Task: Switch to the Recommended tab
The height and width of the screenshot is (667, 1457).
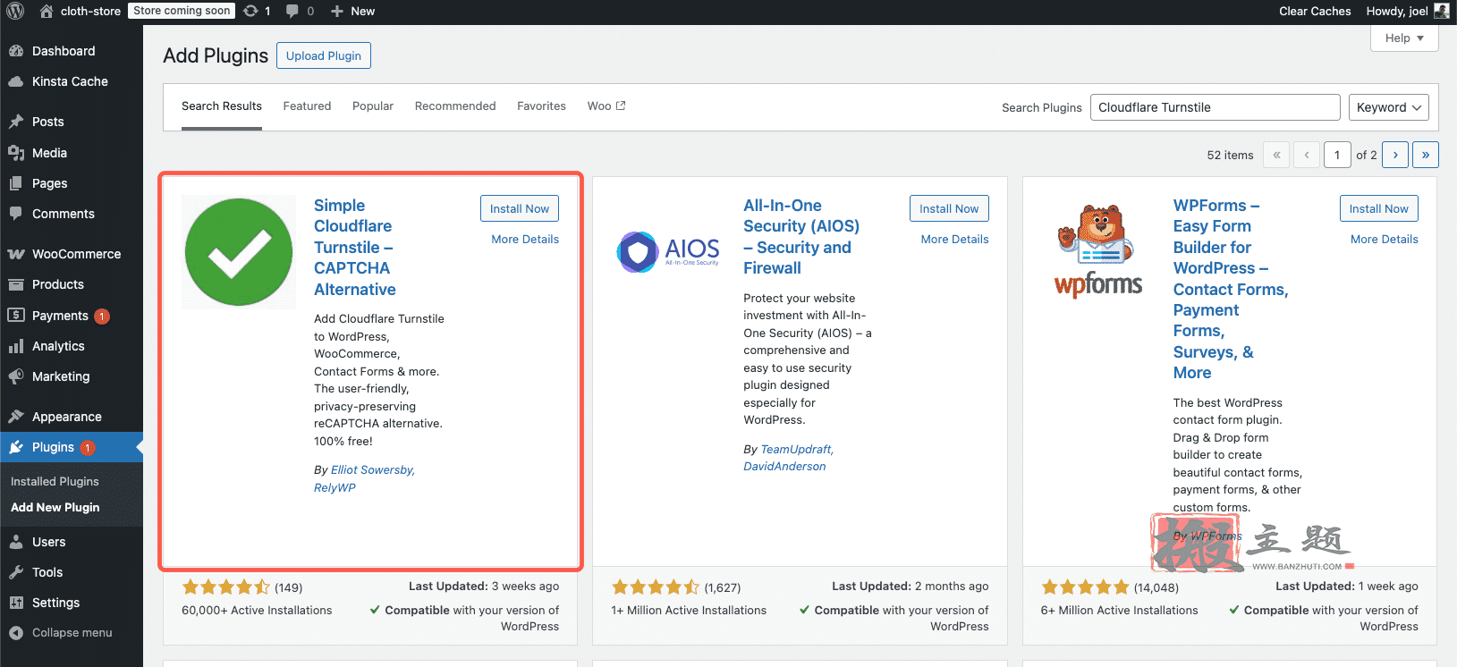Action: 455,106
